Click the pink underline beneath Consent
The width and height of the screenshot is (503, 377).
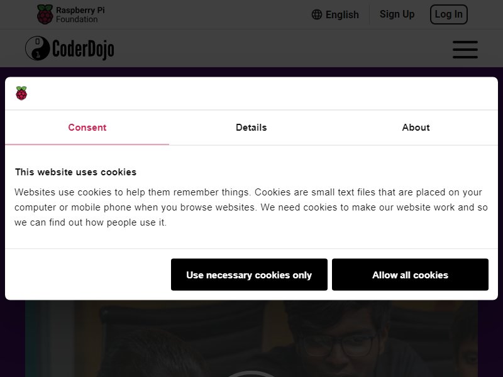87,145
